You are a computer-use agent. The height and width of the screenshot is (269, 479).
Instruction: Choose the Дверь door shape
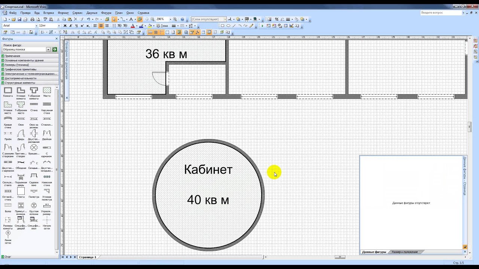pos(21,135)
